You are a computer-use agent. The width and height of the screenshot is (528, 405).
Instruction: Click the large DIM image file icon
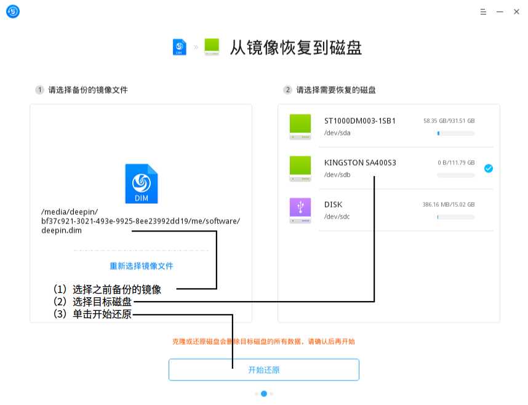click(141, 183)
